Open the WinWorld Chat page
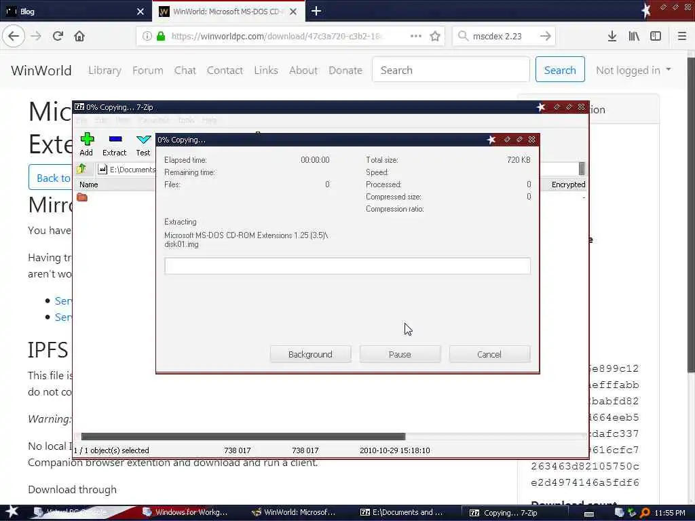Image resolution: width=695 pixels, height=521 pixels. pos(185,70)
